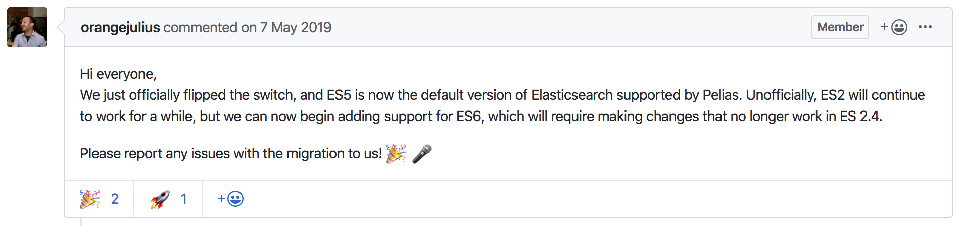Click the plus sign beside header smiley
961x226 pixels.
coord(885,27)
